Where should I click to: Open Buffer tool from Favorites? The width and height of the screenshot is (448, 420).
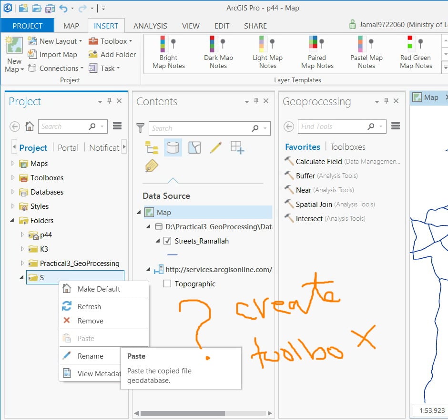point(321,176)
